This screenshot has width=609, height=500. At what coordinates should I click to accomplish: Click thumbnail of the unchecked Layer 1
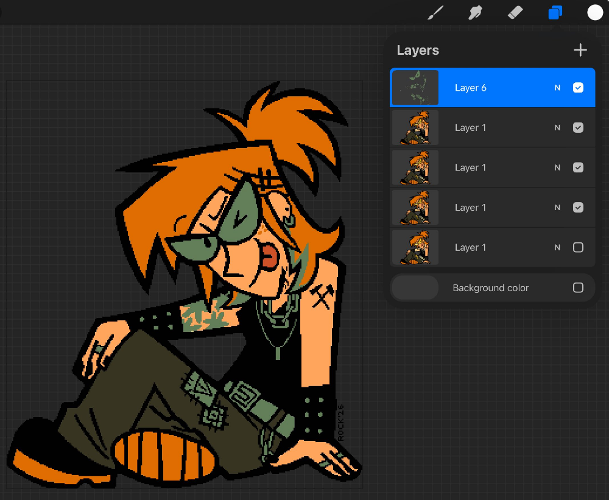(415, 247)
